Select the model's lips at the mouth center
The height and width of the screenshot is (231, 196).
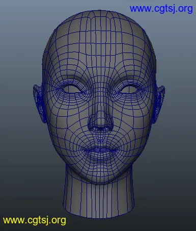pyautogui.click(x=100, y=150)
